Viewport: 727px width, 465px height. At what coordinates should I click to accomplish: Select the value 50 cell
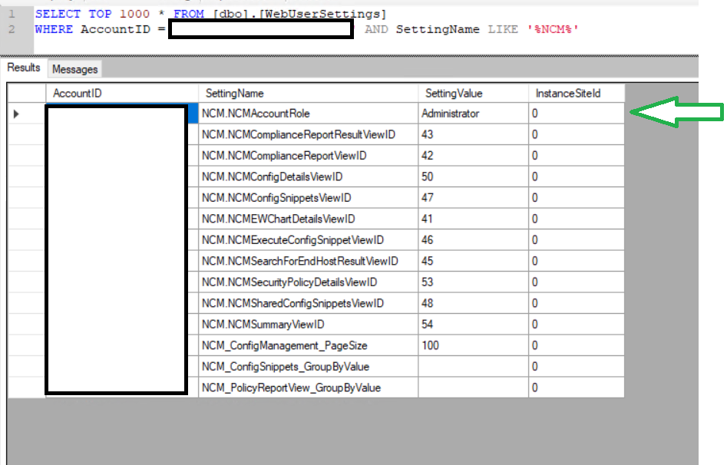(x=474, y=176)
